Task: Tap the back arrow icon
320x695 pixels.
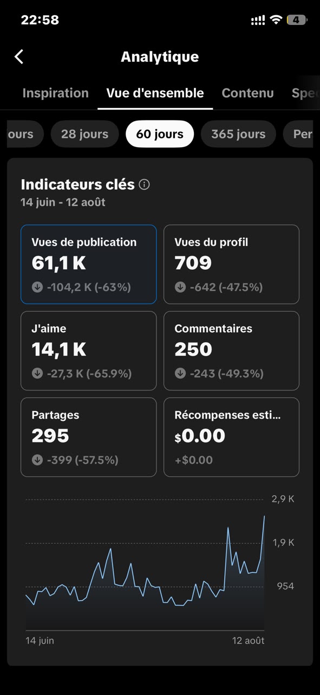Action: click(19, 56)
